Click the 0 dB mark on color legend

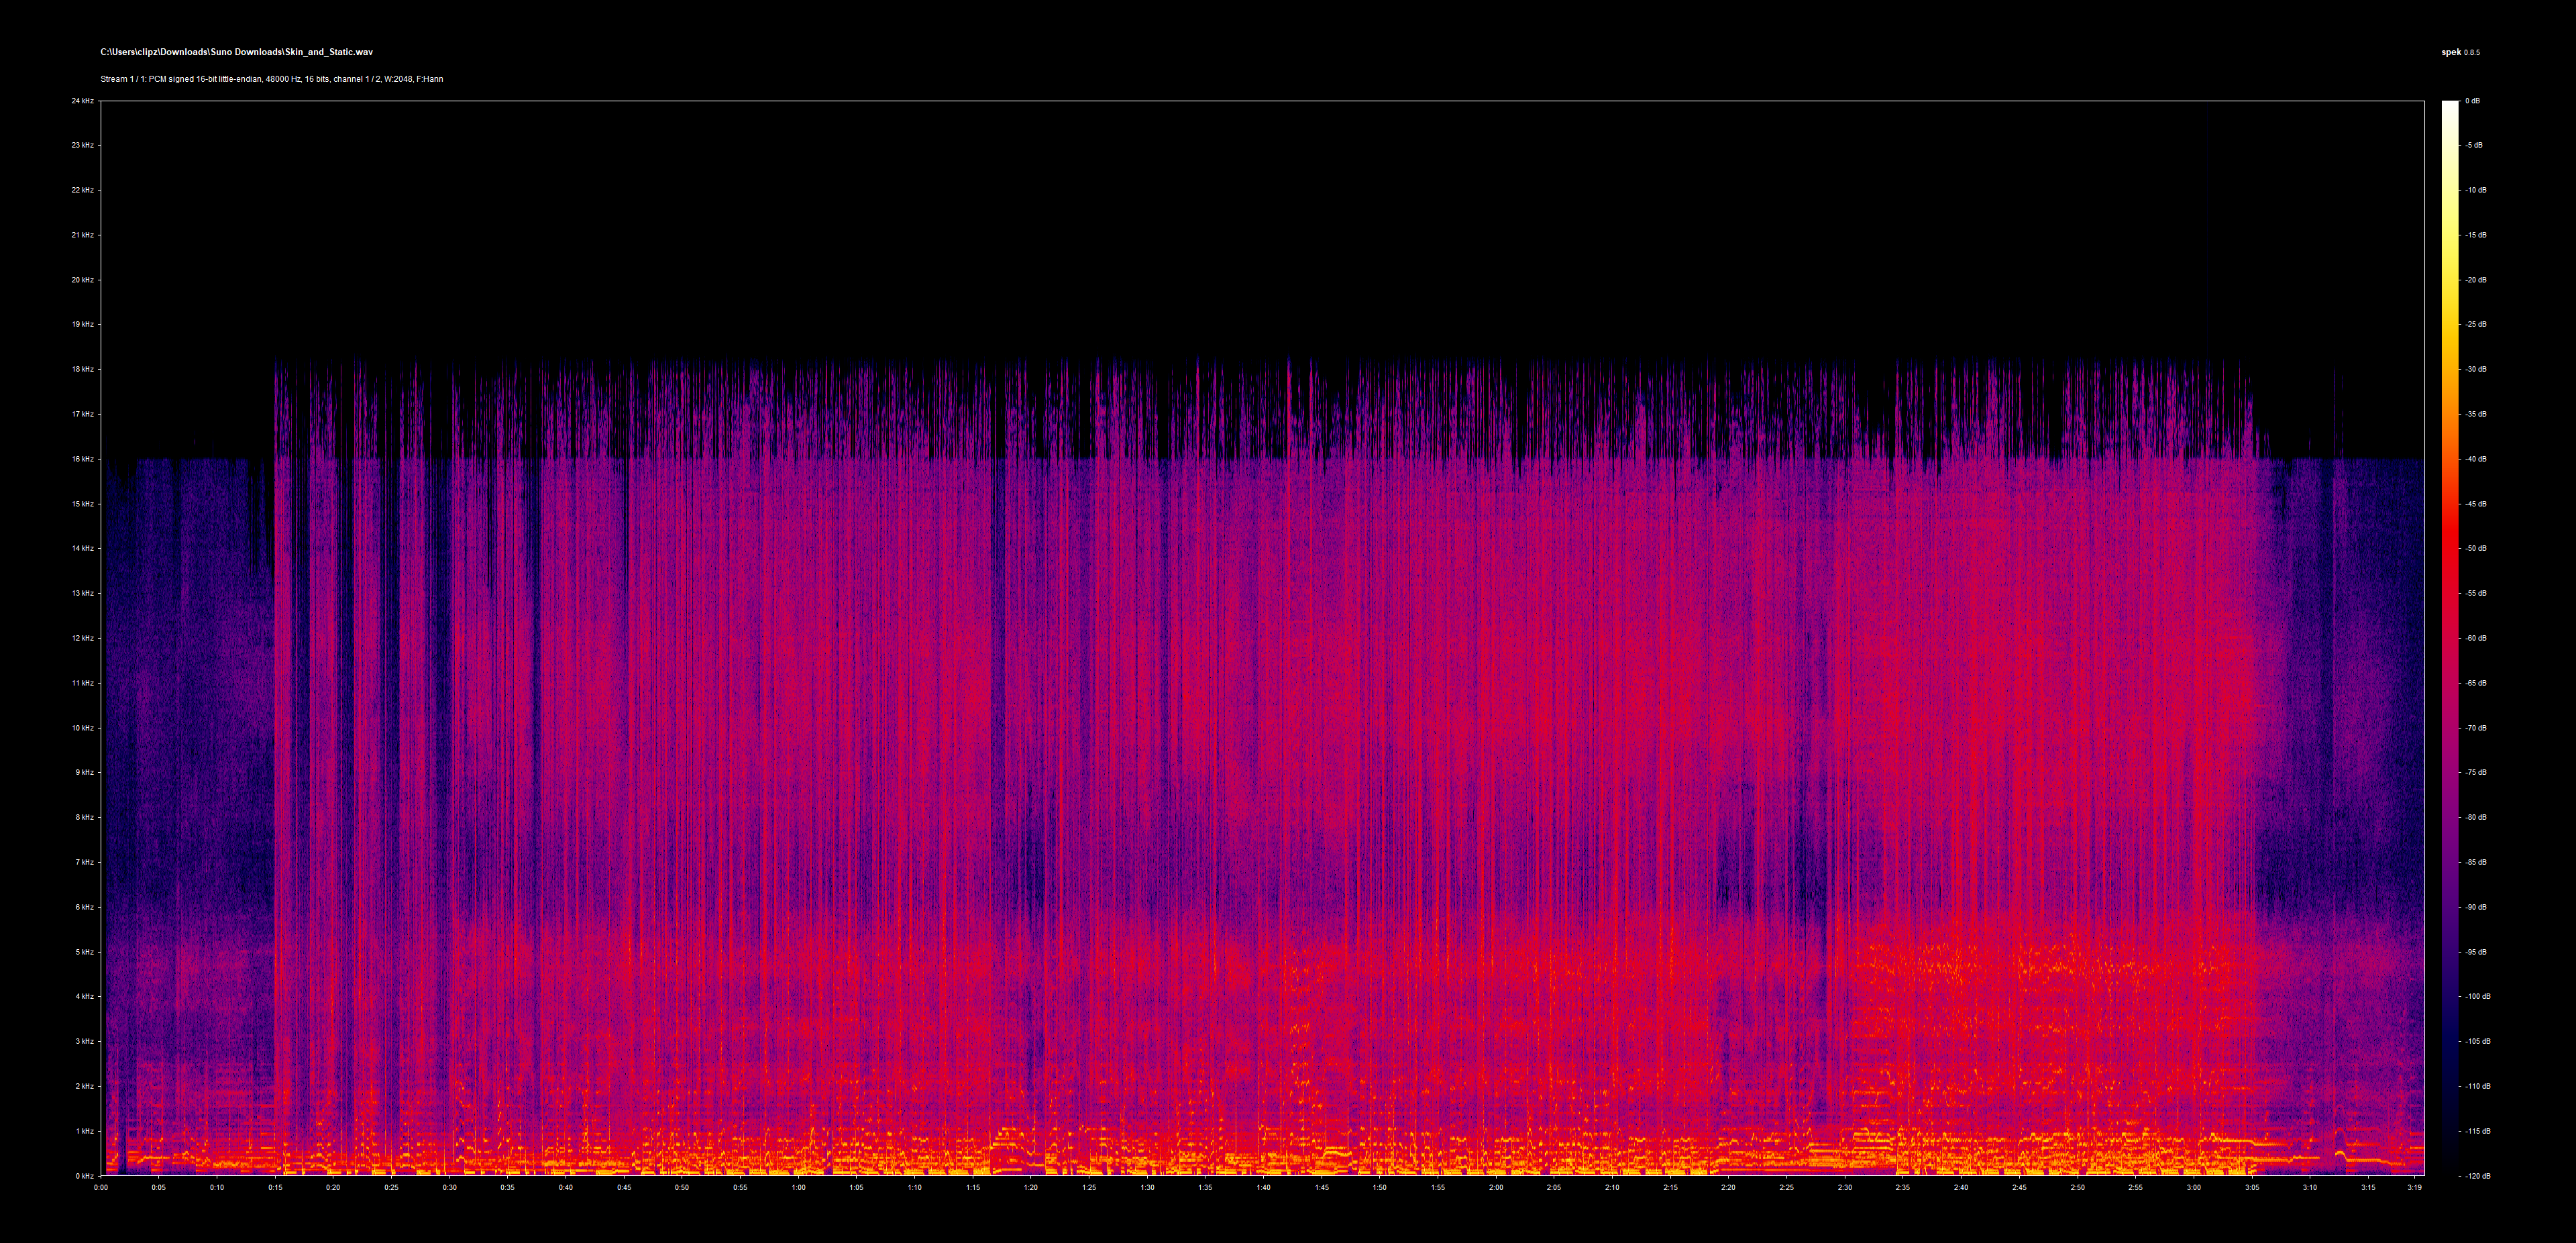click(2474, 100)
